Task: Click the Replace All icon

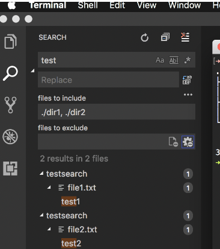Action: point(187,80)
